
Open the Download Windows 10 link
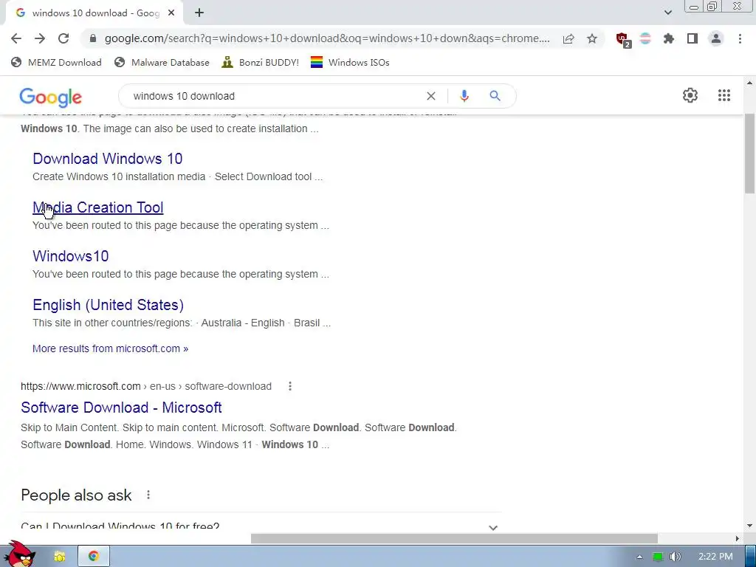click(108, 159)
